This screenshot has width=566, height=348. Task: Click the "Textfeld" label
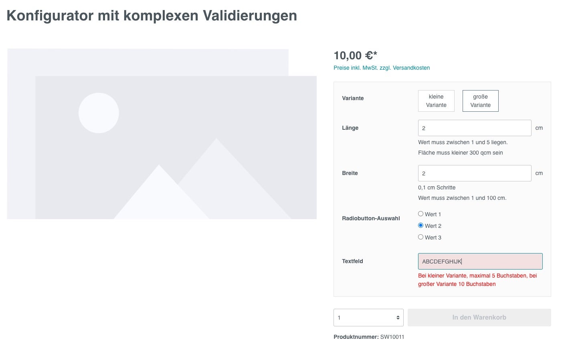tap(352, 261)
